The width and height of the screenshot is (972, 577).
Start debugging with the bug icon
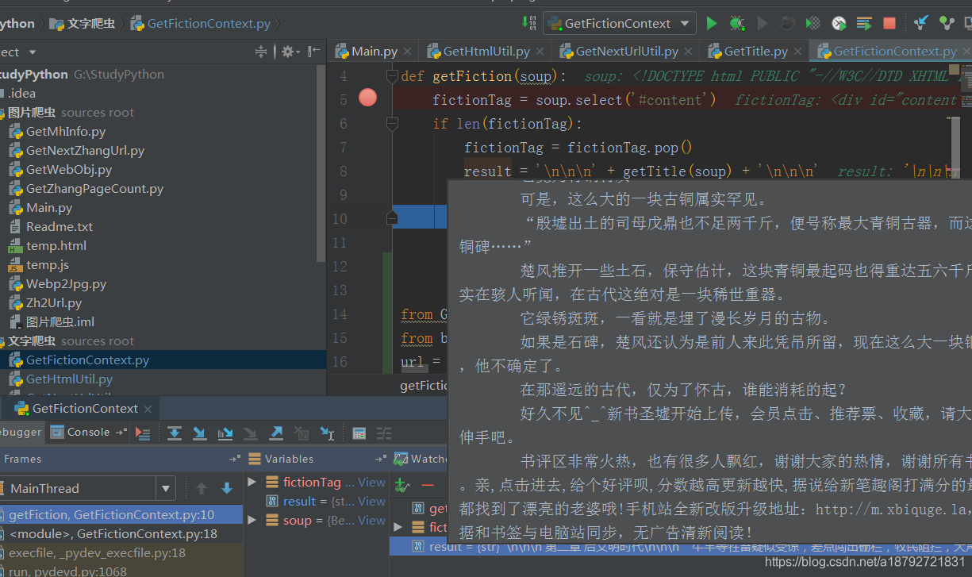[737, 24]
